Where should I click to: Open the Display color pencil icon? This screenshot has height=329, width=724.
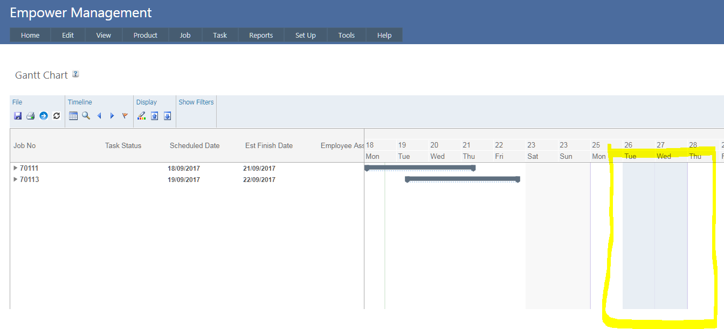(x=142, y=116)
